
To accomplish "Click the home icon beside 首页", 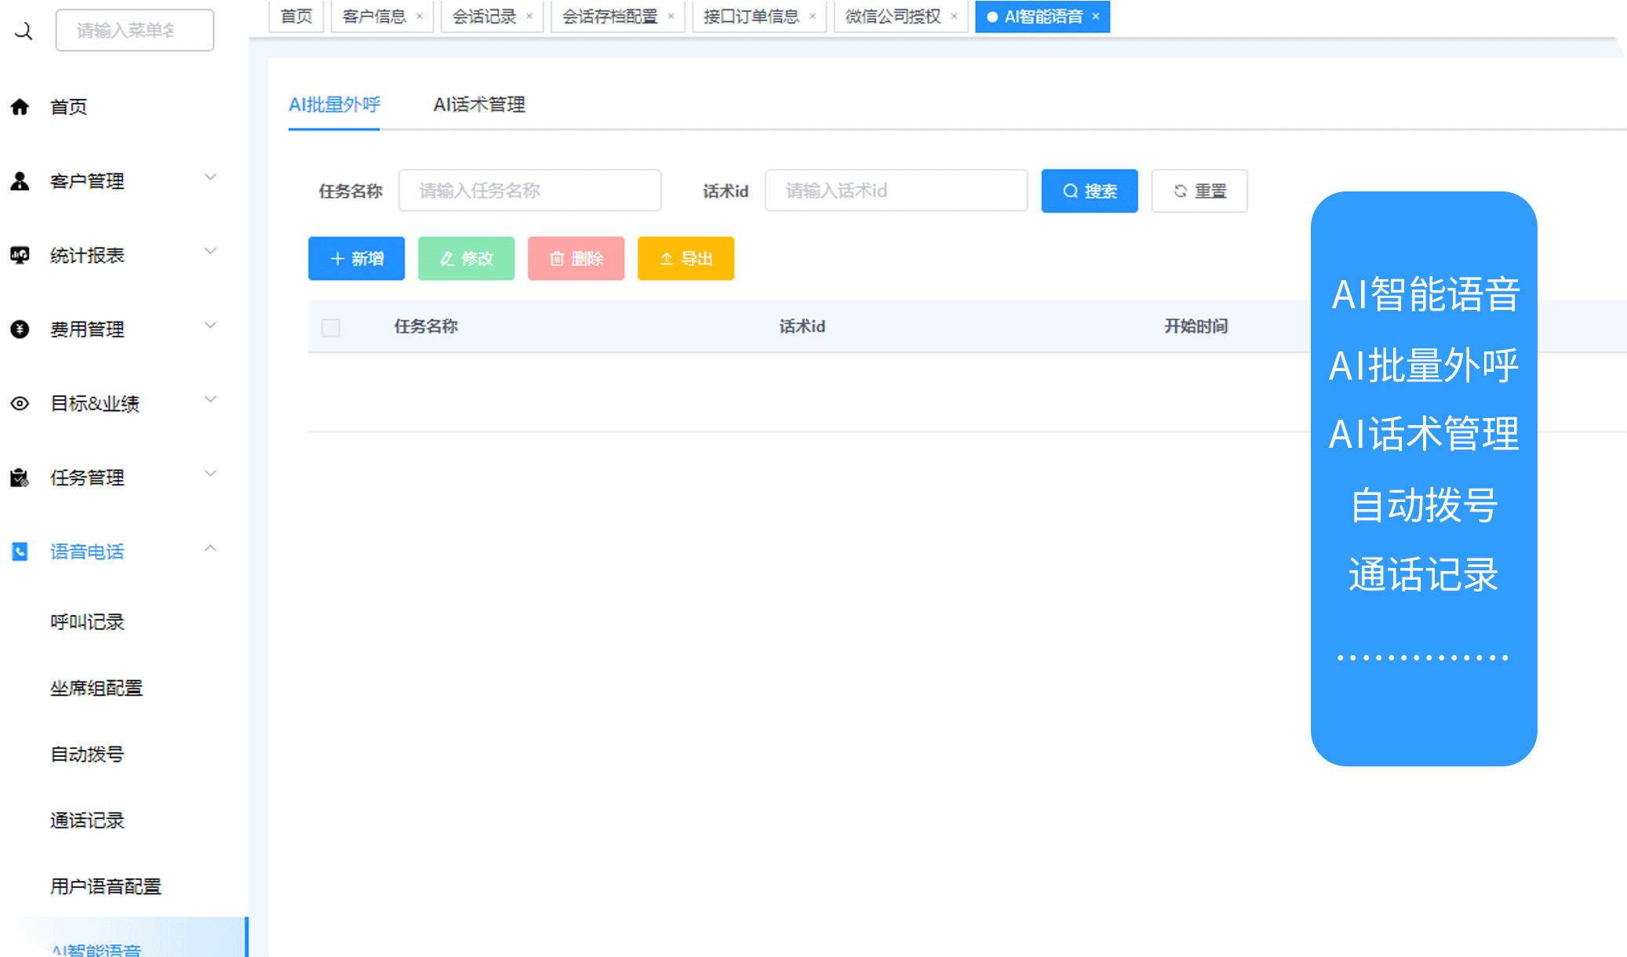I will (x=20, y=107).
